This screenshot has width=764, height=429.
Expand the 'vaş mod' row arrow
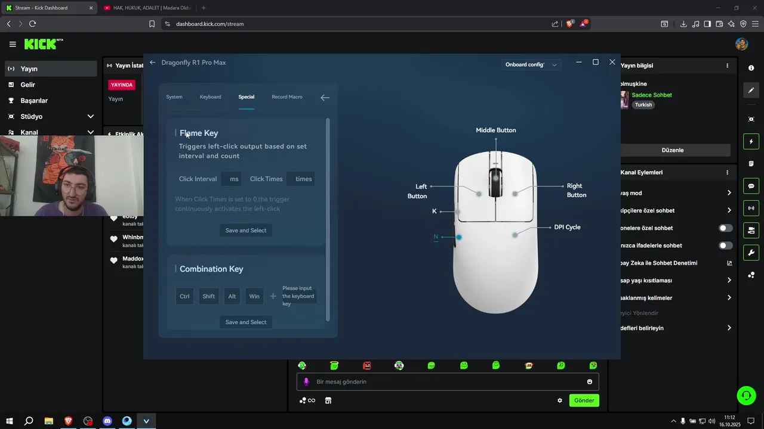[x=729, y=193]
